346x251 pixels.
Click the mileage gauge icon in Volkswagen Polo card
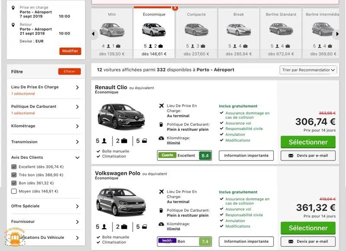click(x=161, y=224)
